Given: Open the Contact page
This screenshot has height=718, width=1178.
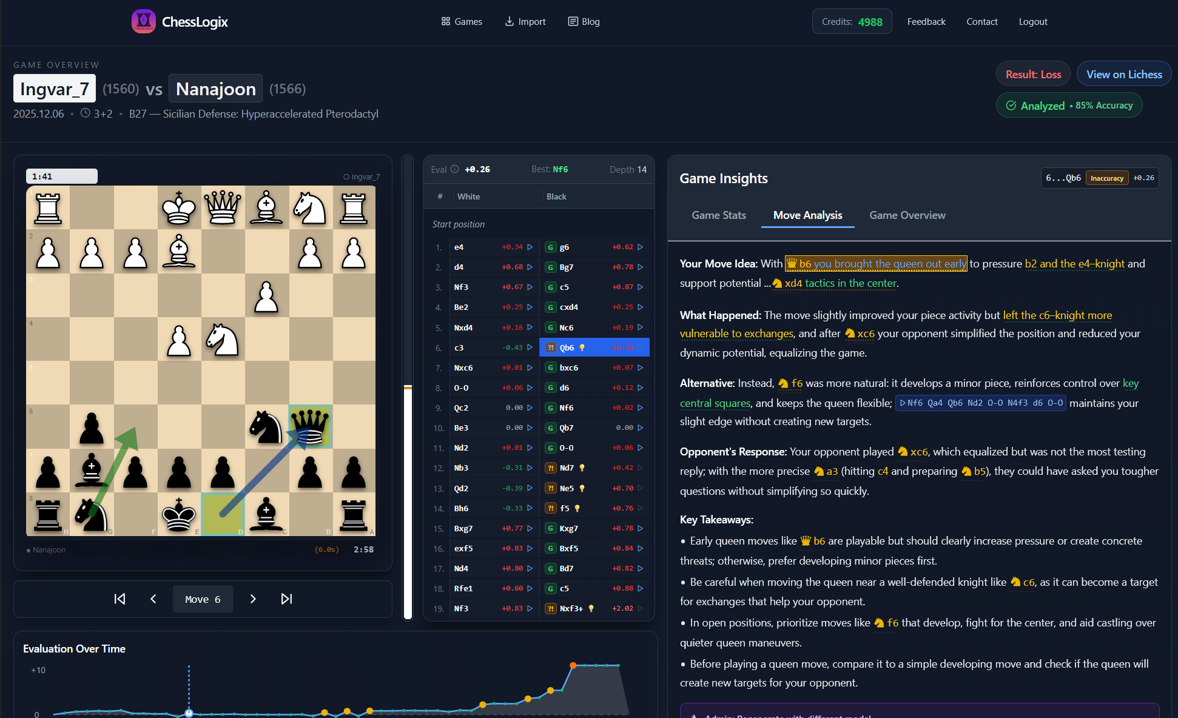Looking at the screenshot, I should [x=982, y=21].
